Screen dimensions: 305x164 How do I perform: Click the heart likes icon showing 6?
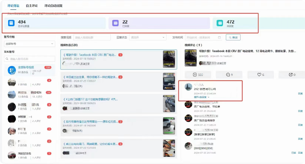(259, 75)
